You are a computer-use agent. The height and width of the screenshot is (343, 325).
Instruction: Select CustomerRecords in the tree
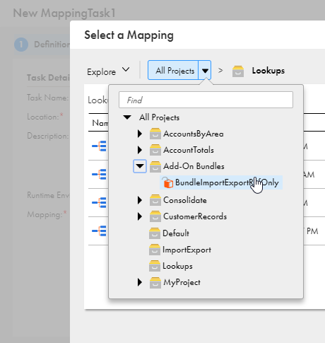pos(195,216)
